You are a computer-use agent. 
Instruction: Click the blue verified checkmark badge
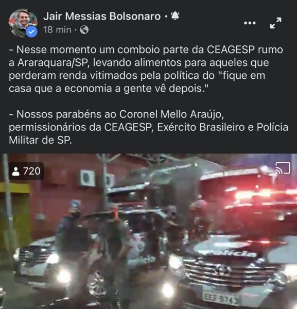point(32,32)
